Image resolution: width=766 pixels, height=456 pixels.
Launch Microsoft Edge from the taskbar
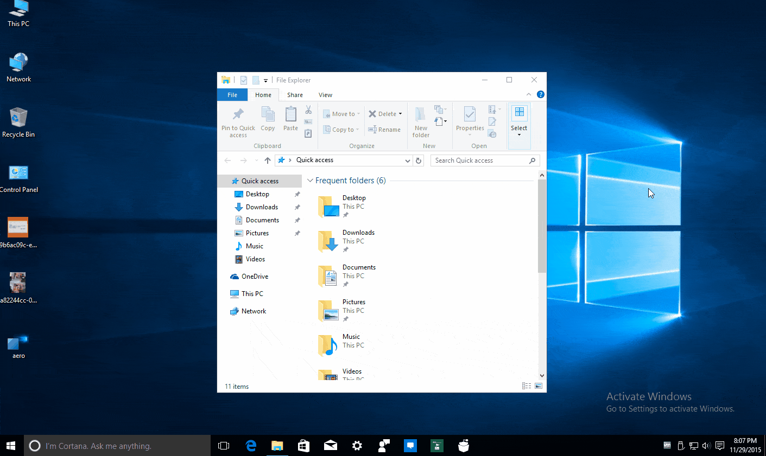point(251,446)
